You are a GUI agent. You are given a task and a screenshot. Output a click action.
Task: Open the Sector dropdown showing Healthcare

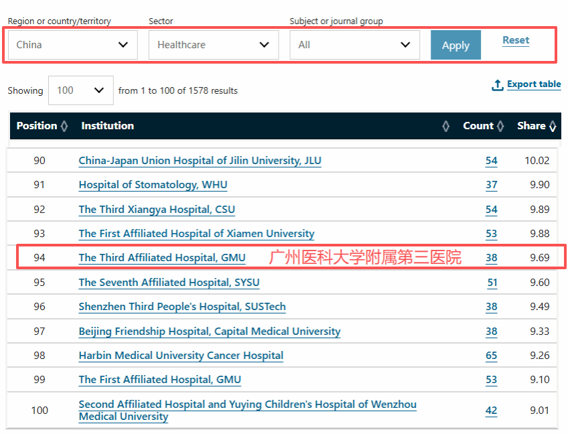[x=214, y=45]
